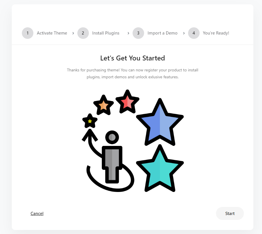This screenshot has height=234, width=262.
Task: Click the orange star in illustration
Action: 104,106
